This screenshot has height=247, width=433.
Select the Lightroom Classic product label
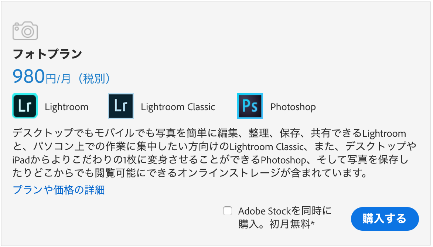(178, 107)
